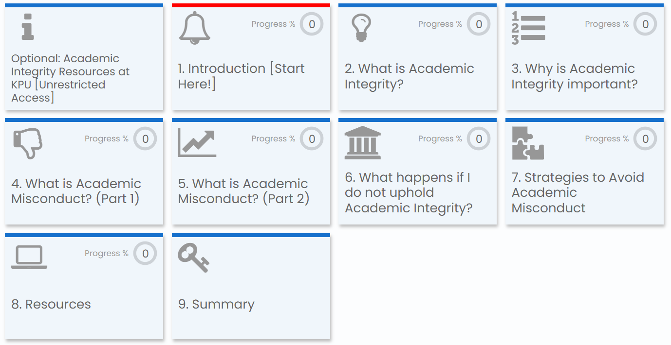This screenshot has width=671, height=345.
Task: Open the 9. Summary module title
Action: [216, 304]
